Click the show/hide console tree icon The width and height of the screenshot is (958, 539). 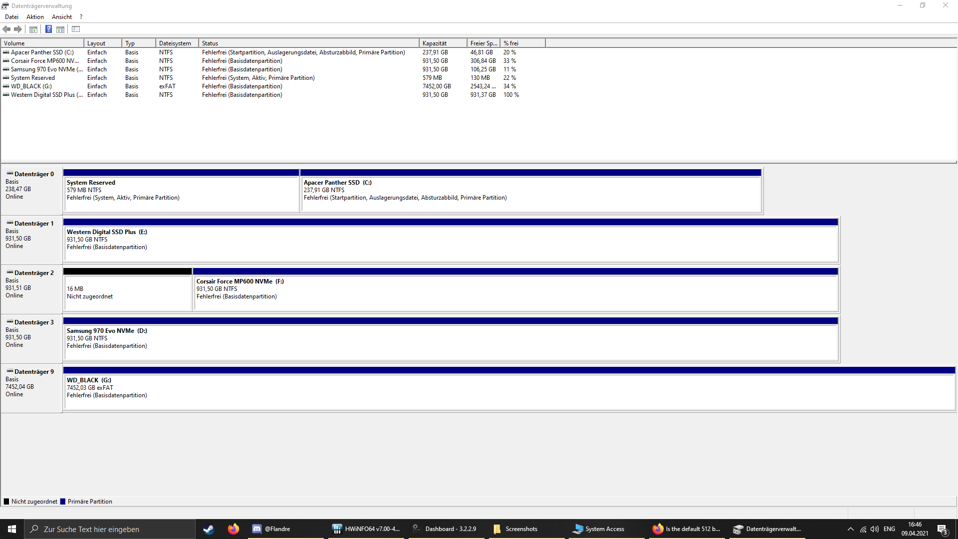coord(33,29)
